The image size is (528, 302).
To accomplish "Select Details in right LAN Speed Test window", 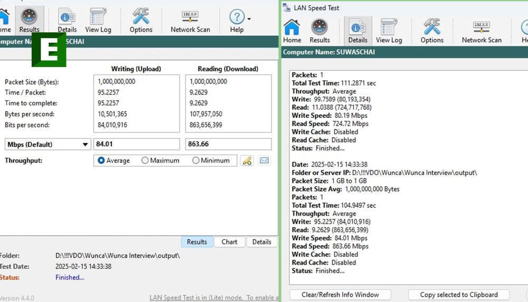I will [x=357, y=31].
